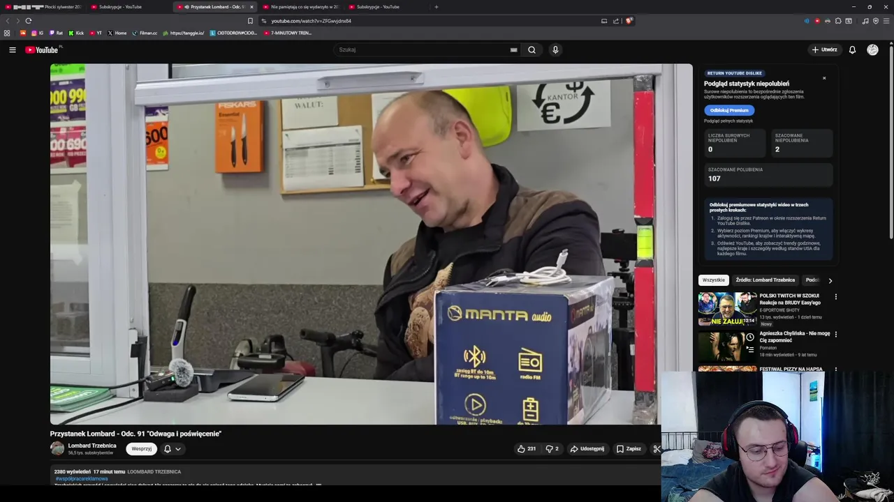The width and height of the screenshot is (894, 502).
Task: Click the share icon in the address bar
Action: [616, 21]
